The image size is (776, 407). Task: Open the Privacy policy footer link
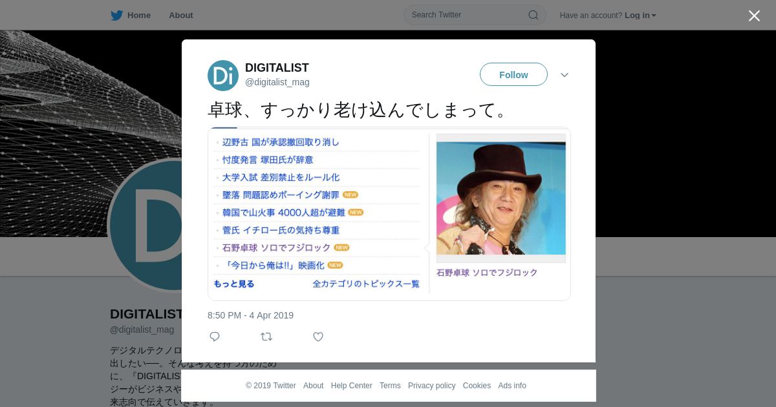click(x=431, y=386)
